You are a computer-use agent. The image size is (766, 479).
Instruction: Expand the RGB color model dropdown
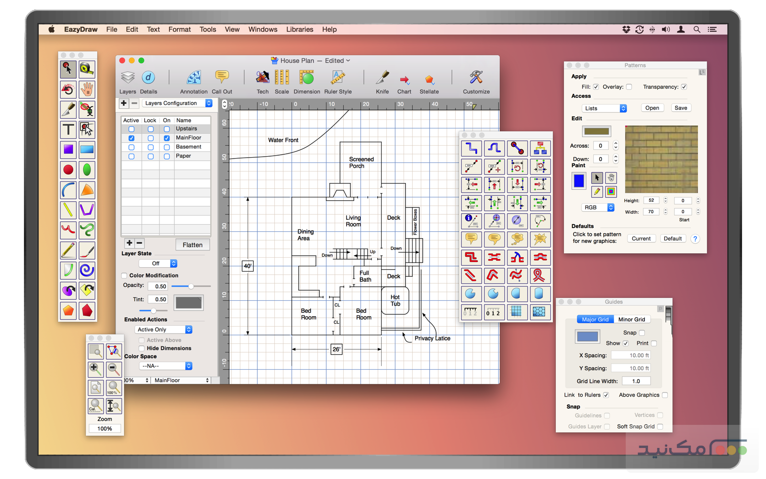tap(598, 207)
